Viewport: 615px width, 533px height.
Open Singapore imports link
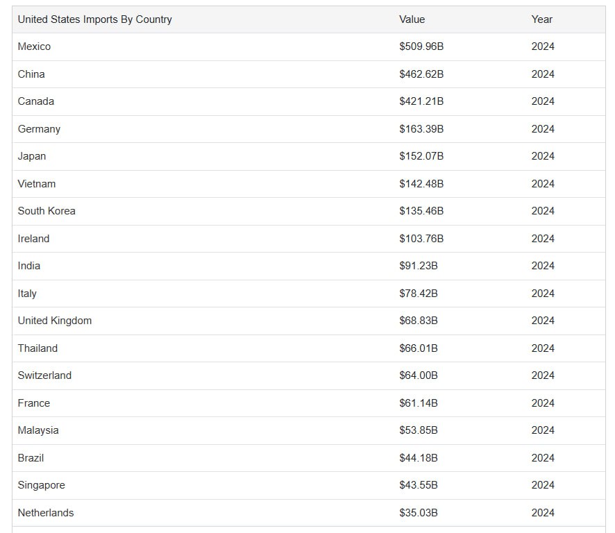tap(41, 485)
